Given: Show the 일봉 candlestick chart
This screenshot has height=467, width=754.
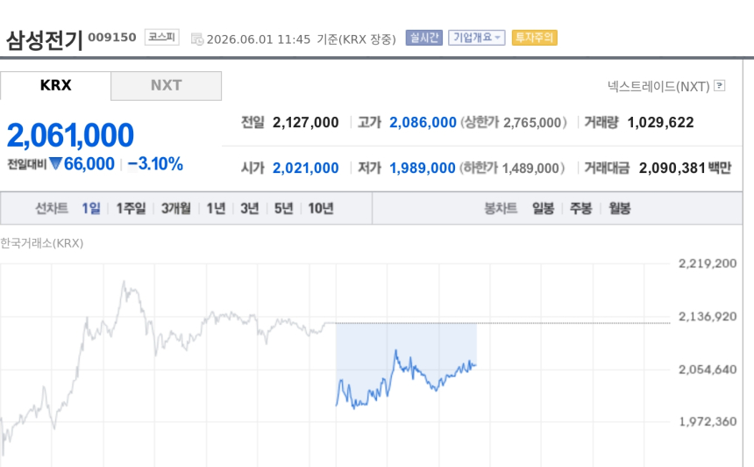Looking at the screenshot, I should [x=543, y=208].
